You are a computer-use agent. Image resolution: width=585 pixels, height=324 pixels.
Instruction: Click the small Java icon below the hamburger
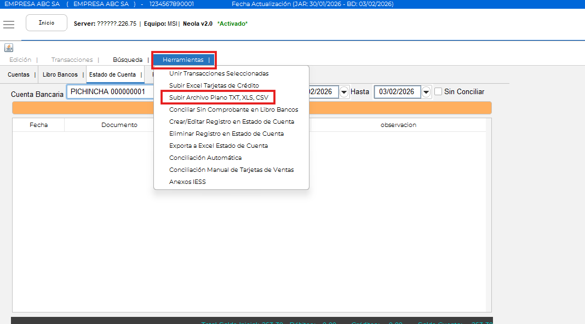8,48
